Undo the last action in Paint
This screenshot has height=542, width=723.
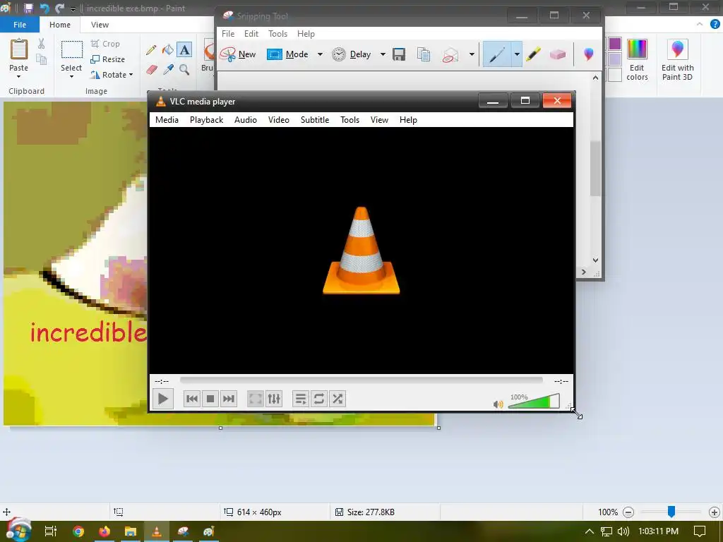44,8
